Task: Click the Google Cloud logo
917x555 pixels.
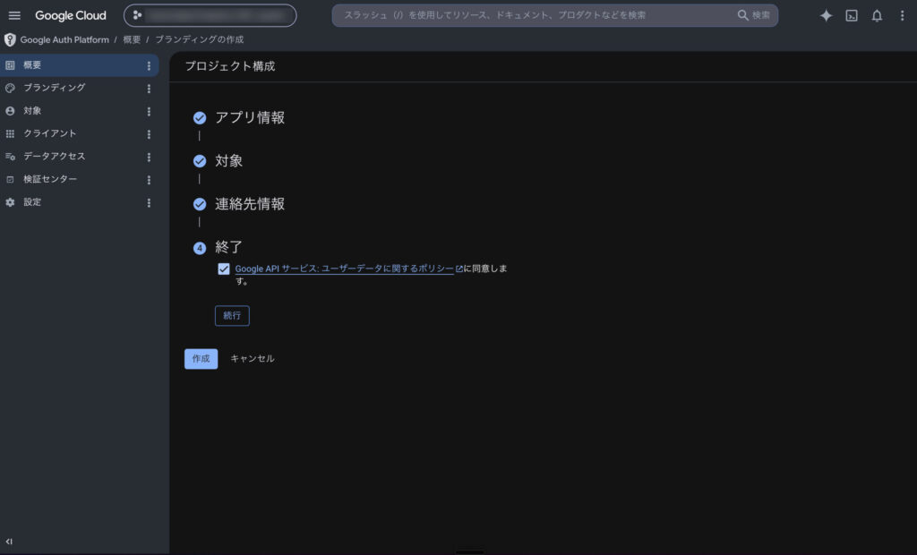Action: point(71,16)
